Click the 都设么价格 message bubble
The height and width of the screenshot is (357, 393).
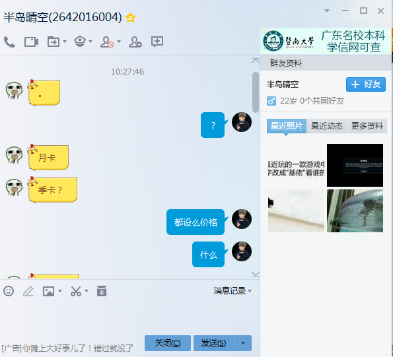tap(196, 222)
